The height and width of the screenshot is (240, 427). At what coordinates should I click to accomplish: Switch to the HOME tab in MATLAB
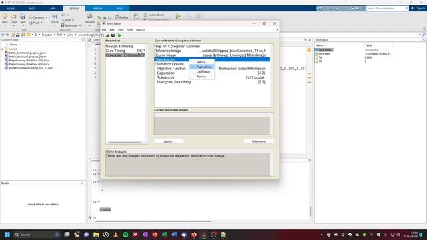point(11,9)
